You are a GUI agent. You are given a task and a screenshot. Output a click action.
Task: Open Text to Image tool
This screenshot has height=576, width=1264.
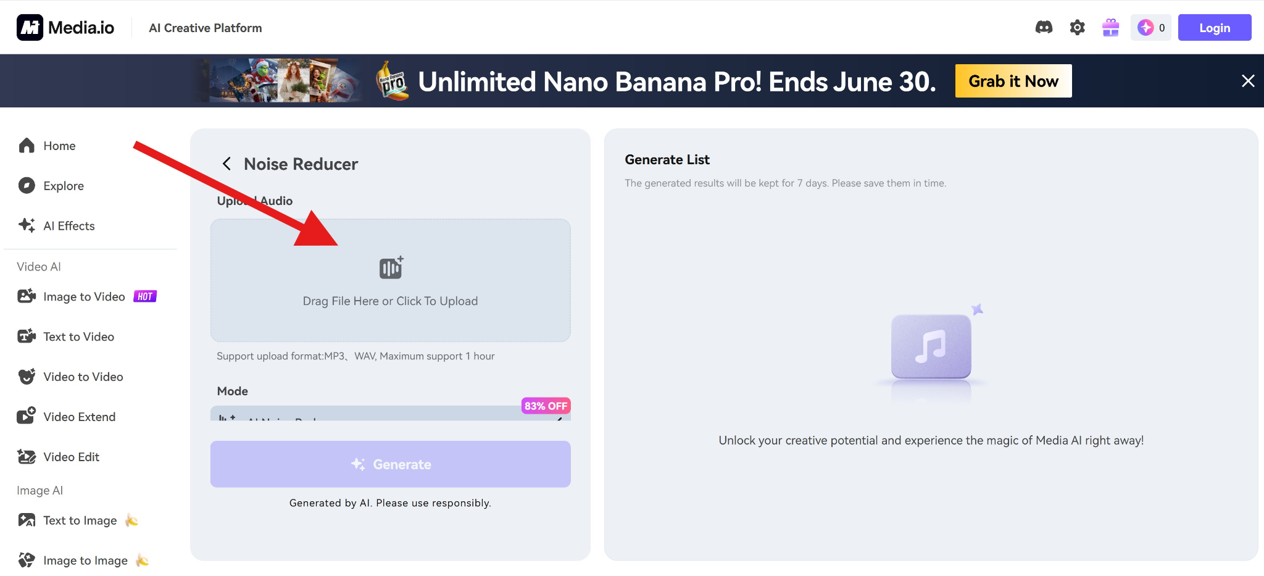(80, 521)
